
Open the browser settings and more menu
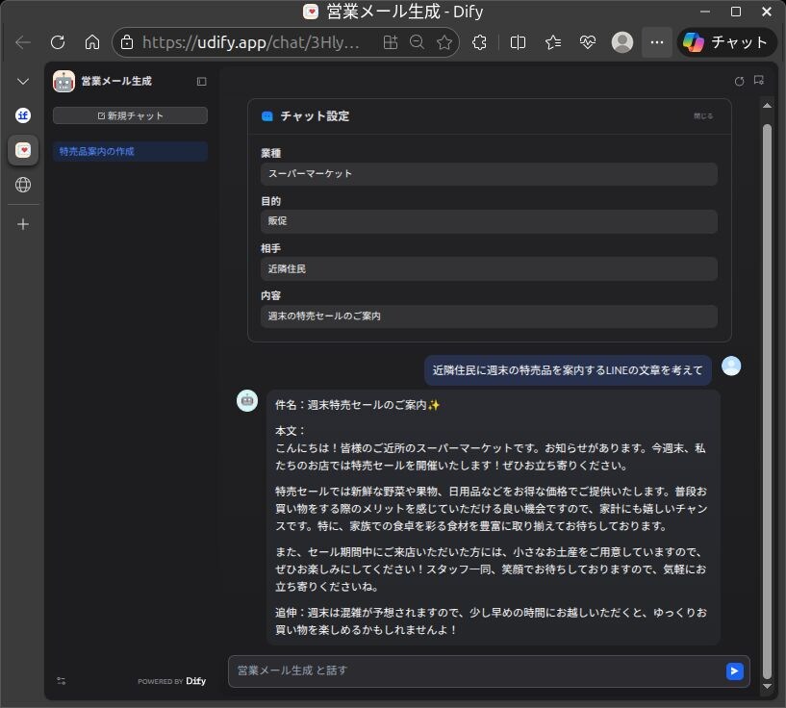(x=657, y=42)
